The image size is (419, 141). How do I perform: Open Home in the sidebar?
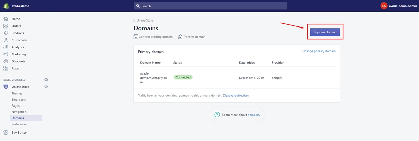tap(16, 19)
